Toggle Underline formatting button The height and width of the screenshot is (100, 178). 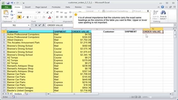tap(28, 17)
